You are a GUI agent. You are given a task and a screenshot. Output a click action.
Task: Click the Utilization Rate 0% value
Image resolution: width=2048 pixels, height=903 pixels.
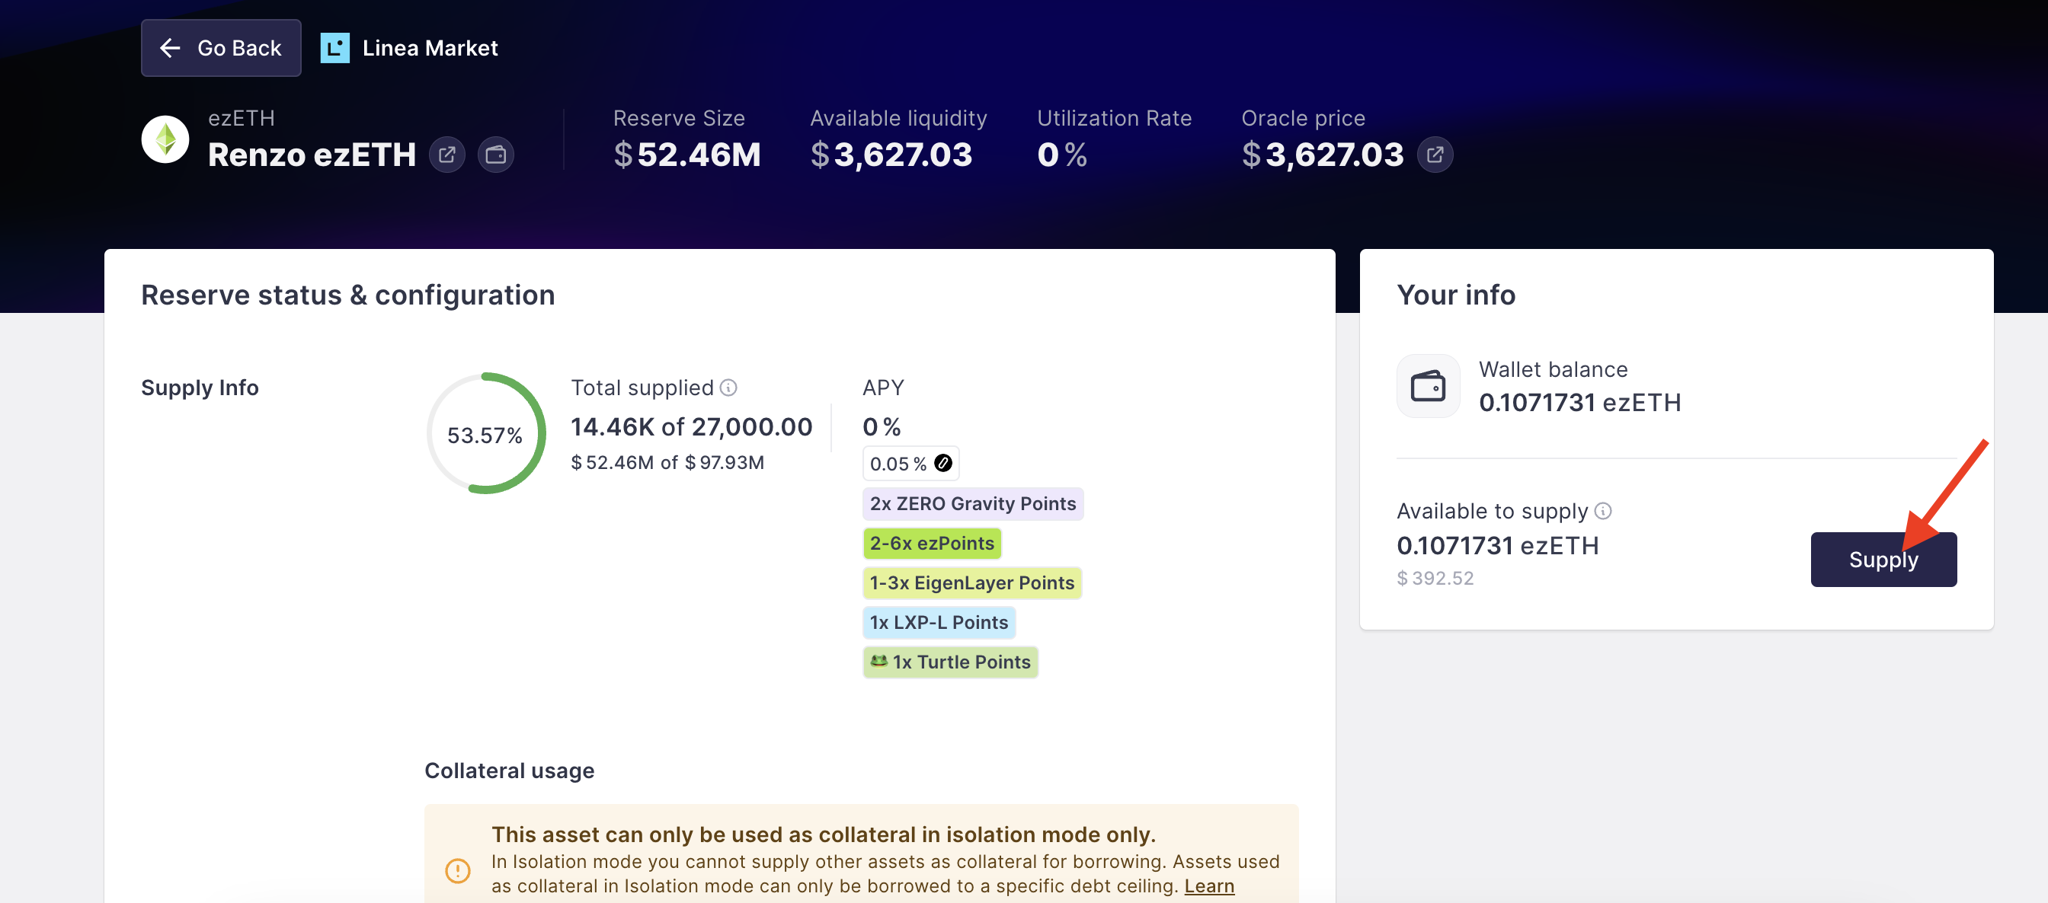point(1062,154)
